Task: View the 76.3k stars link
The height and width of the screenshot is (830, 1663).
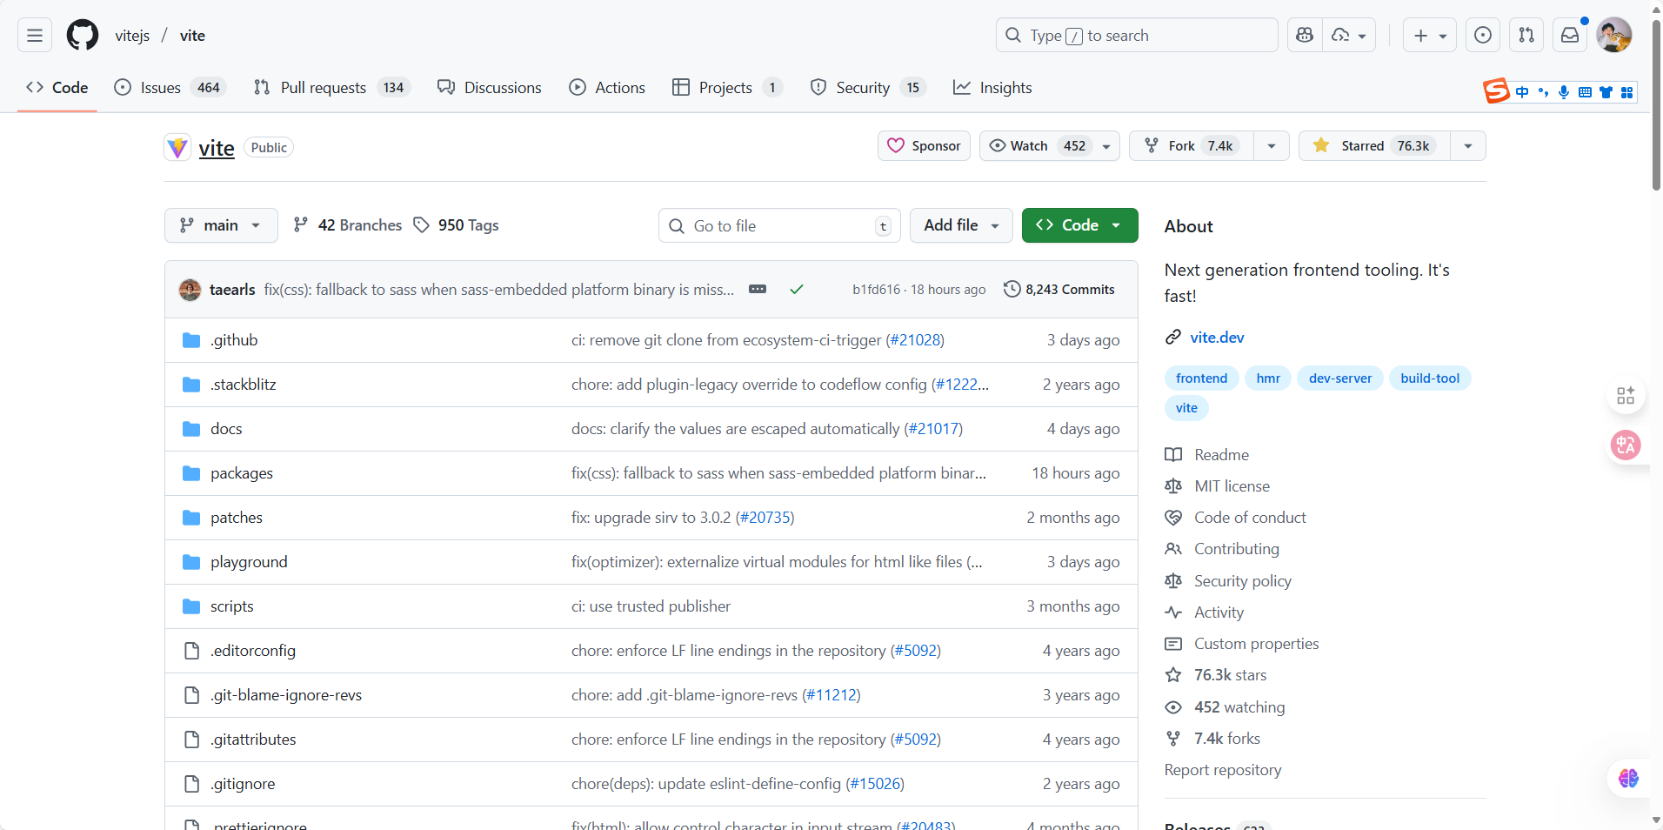Action: (x=1230, y=675)
